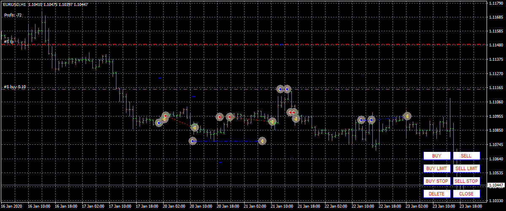Place a SELL STOP order
The height and width of the screenshot is (211, 506).
[x=466, y=181]
